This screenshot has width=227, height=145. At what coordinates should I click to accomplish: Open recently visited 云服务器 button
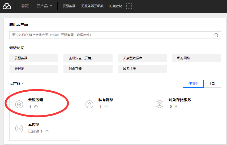pos(34,58)
